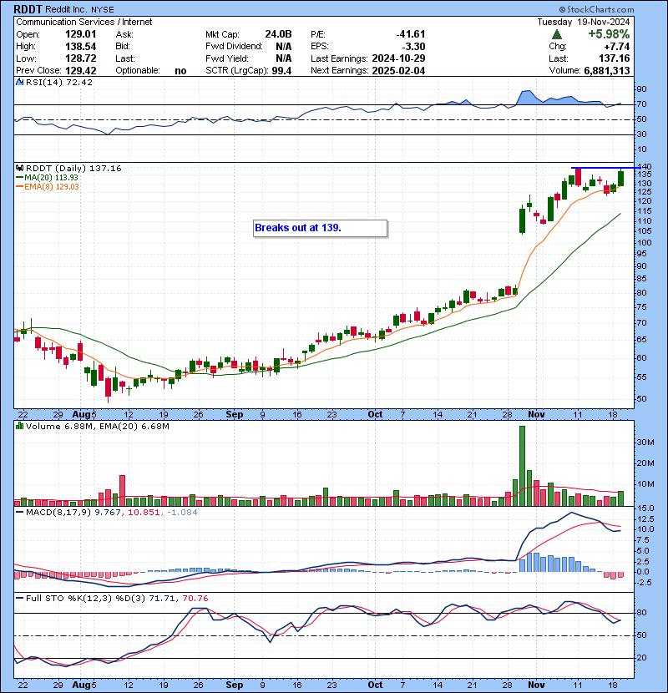This screenshot has height=693, width=668.
Task: Select the MA(20) 113.93 legend entry
Action: click(47, 178)
